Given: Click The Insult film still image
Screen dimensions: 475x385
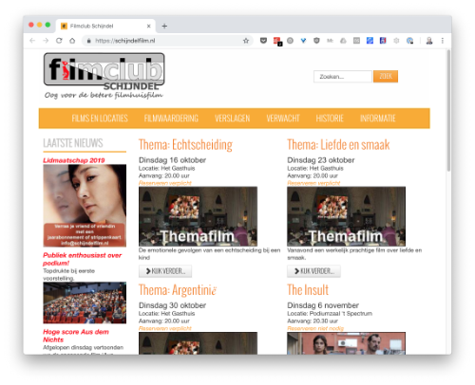Looking at the screenshot, I should 346,343.
